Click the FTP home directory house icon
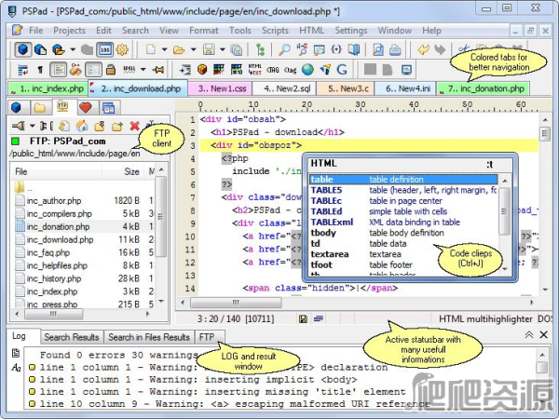Image resolution: width=559 pixels, height=419 pixels. click(82, 126)
